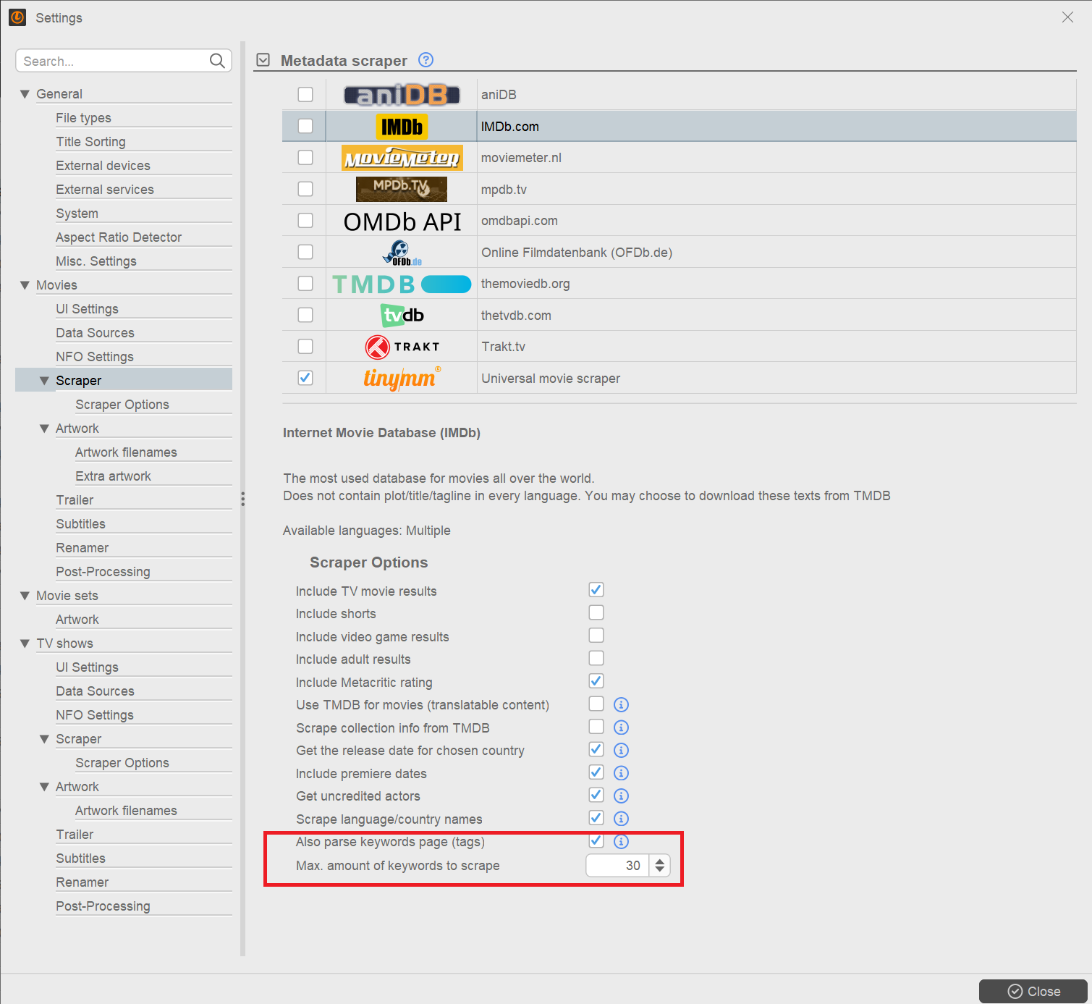The width and height of the screenshot is (1092, 1004).
Task: Close the Settings window
Action: click(x=1067, y=17)
